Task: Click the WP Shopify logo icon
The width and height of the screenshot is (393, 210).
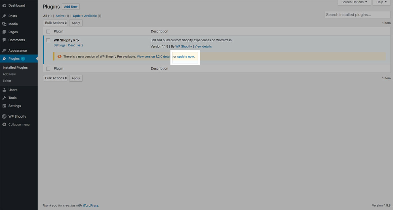Action: (x=4, y=116)
